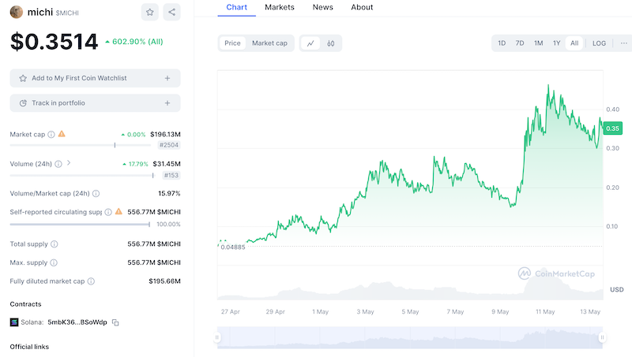Click the info icon beside Market cap
Screen dimensions: 632x357
pos(51,135)
